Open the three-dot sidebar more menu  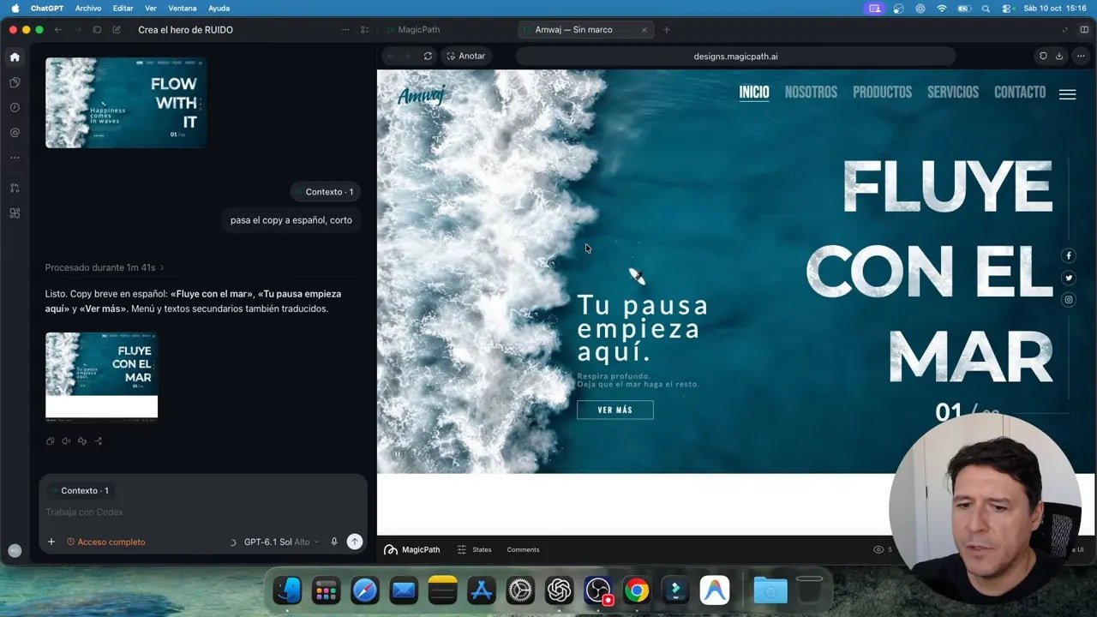(15, 158)
